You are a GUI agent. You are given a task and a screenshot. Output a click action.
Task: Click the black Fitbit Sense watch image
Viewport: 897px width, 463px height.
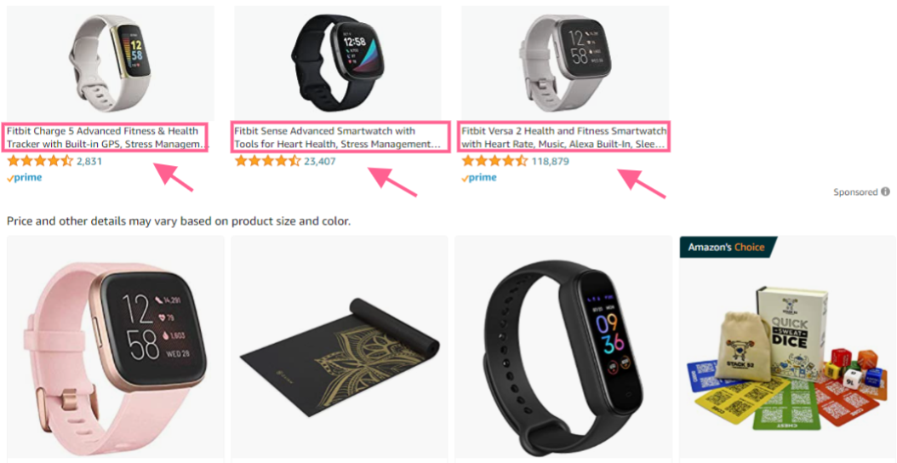click(338, 63)
